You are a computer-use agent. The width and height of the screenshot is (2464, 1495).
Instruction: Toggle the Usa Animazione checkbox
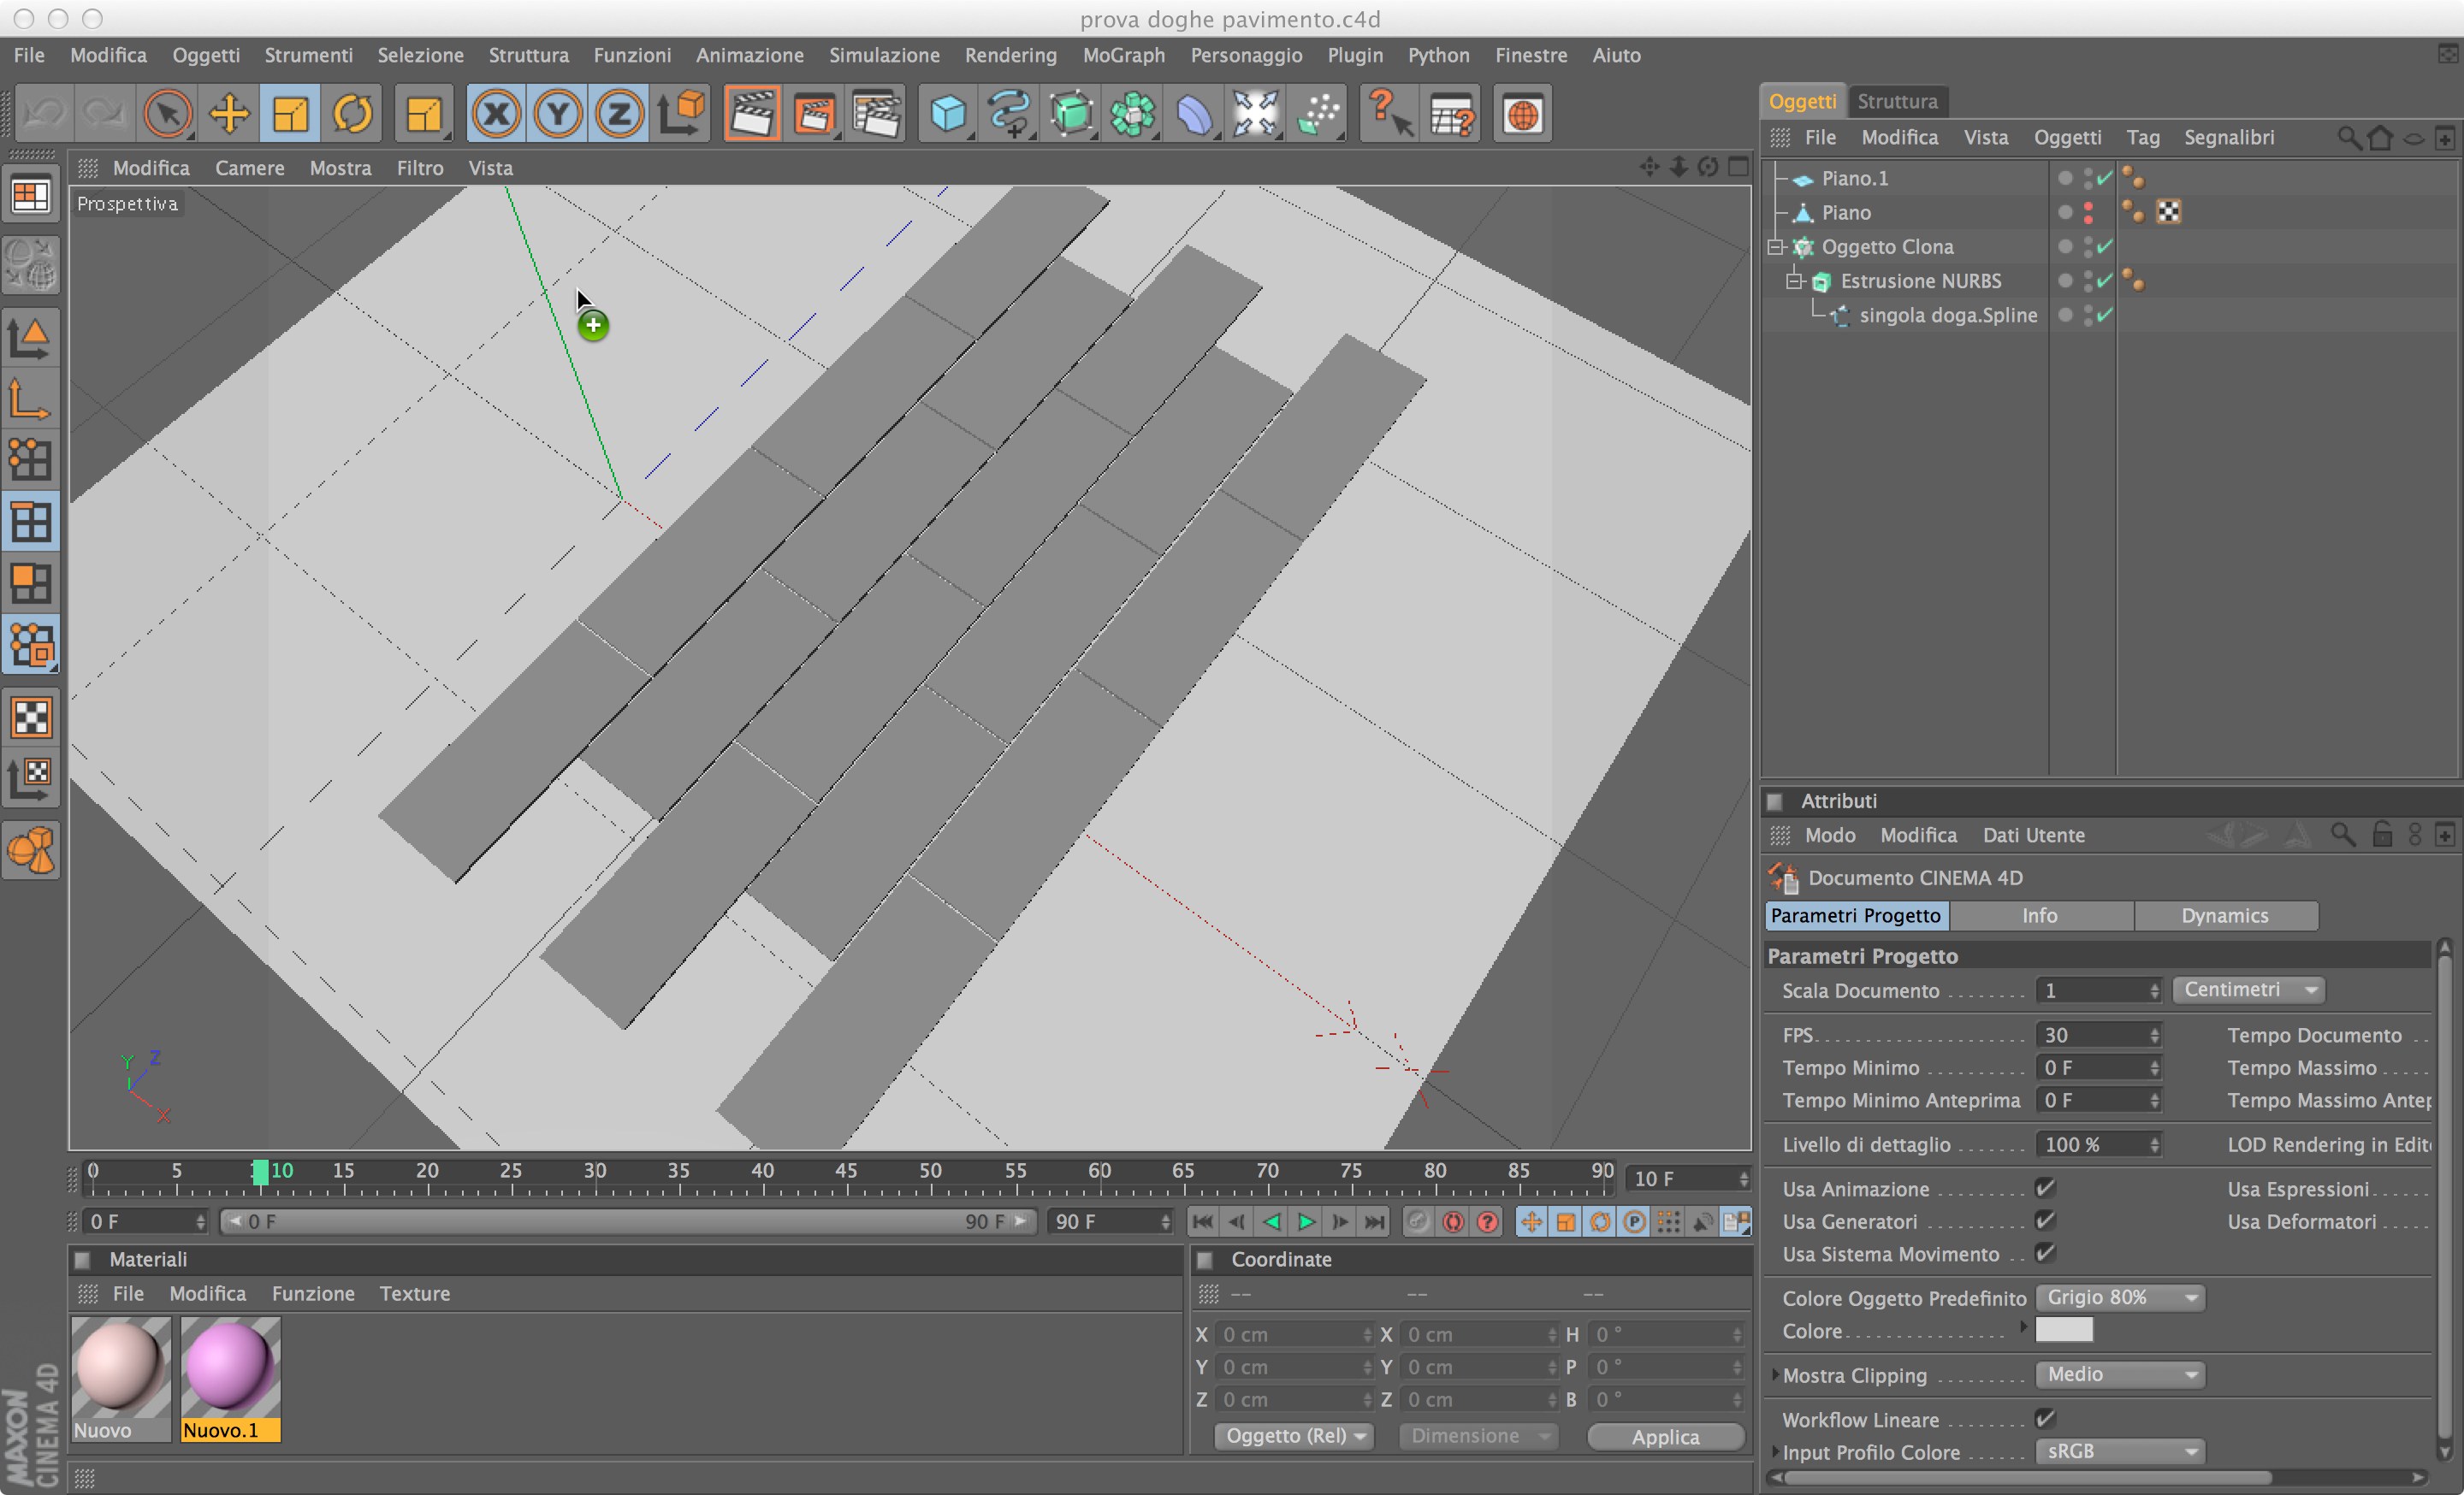click(2044, 1188)
